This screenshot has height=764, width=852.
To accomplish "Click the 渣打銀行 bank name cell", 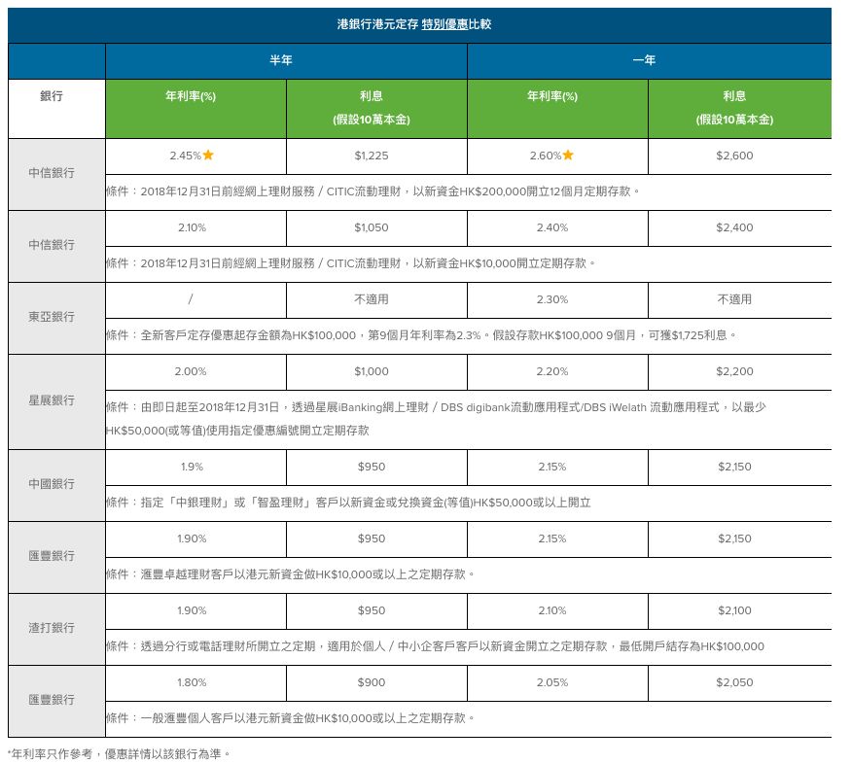I will coord(56,629).
